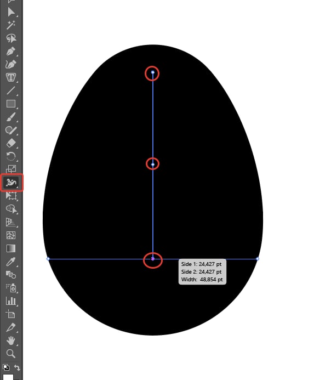Select the Slice tool

click(x=11, y=327)
